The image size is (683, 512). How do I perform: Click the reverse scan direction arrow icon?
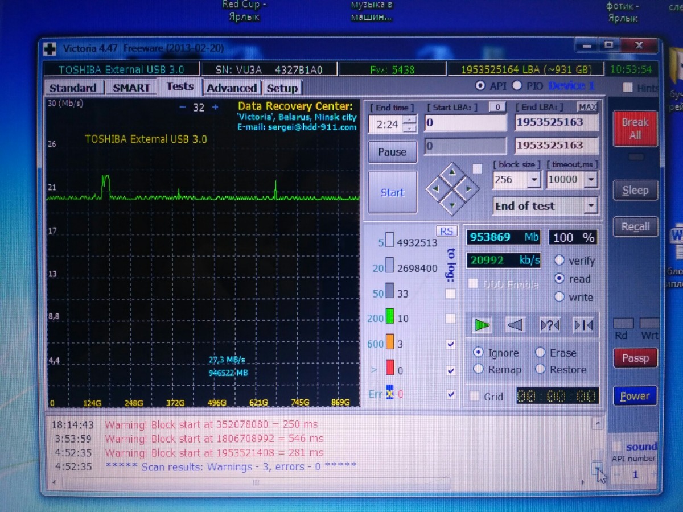(515, 325)
